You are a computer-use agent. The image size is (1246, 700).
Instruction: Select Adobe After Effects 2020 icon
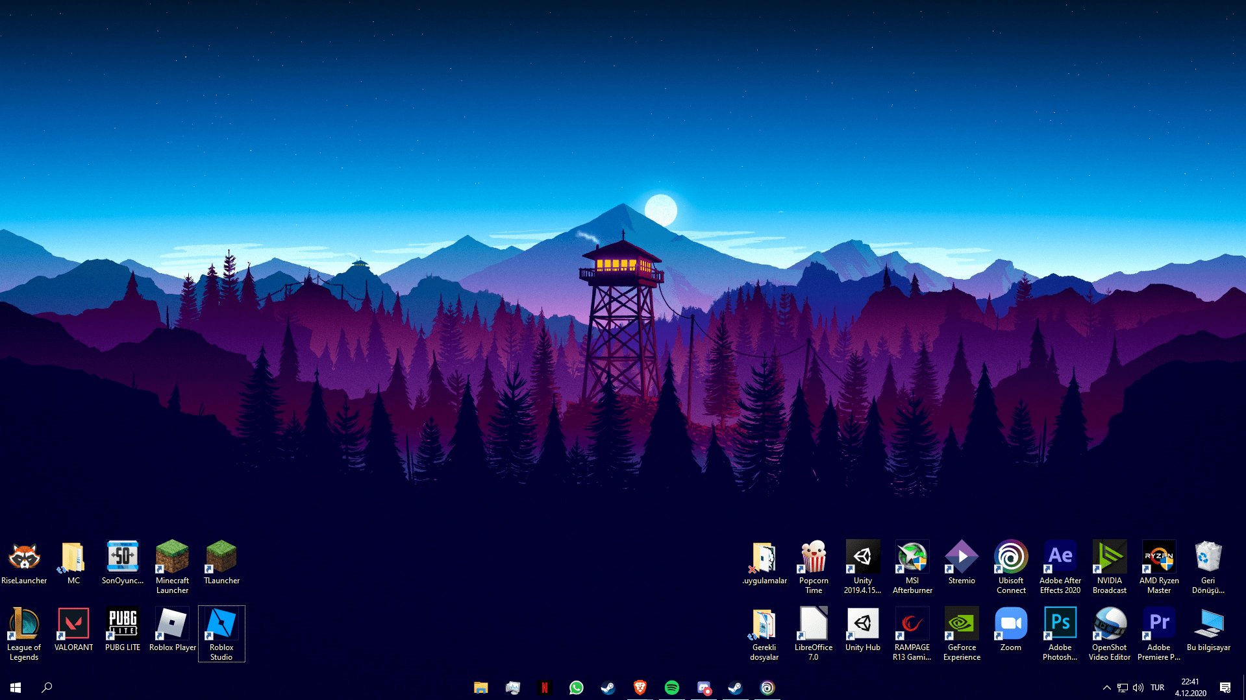click(x=1060, y=567)
